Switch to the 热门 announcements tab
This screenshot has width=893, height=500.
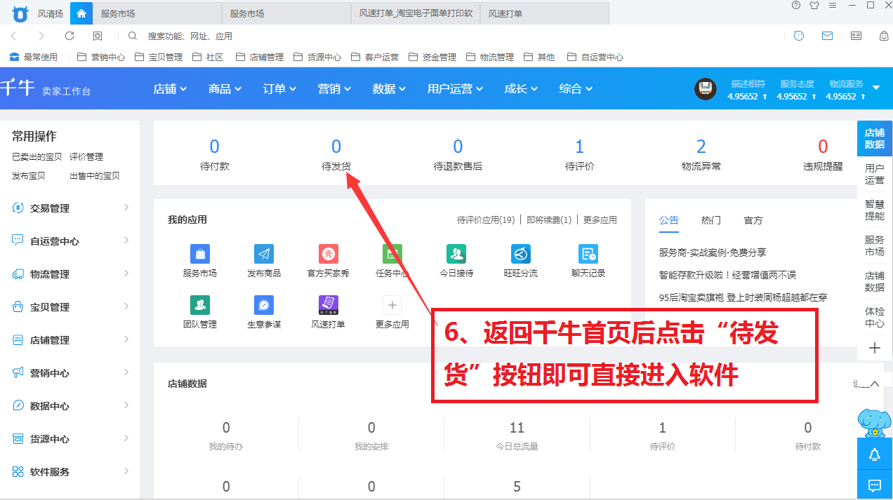tap(710, 220)
